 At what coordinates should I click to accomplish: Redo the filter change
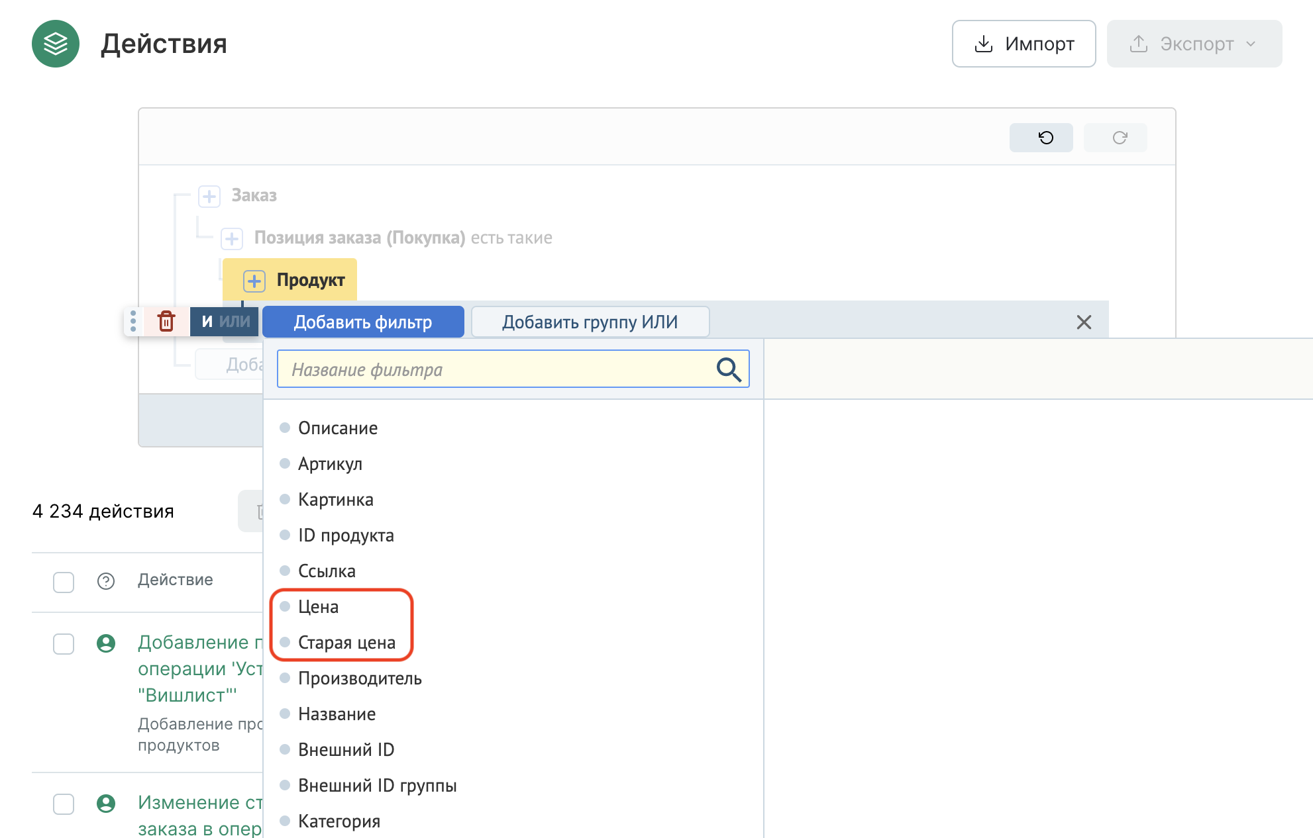click(1115, 138)
